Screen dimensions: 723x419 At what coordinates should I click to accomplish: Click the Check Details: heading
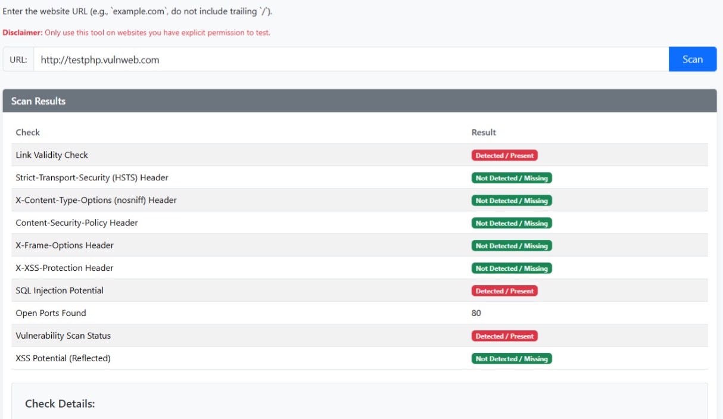pyautogui.click(x=60, y=404)
